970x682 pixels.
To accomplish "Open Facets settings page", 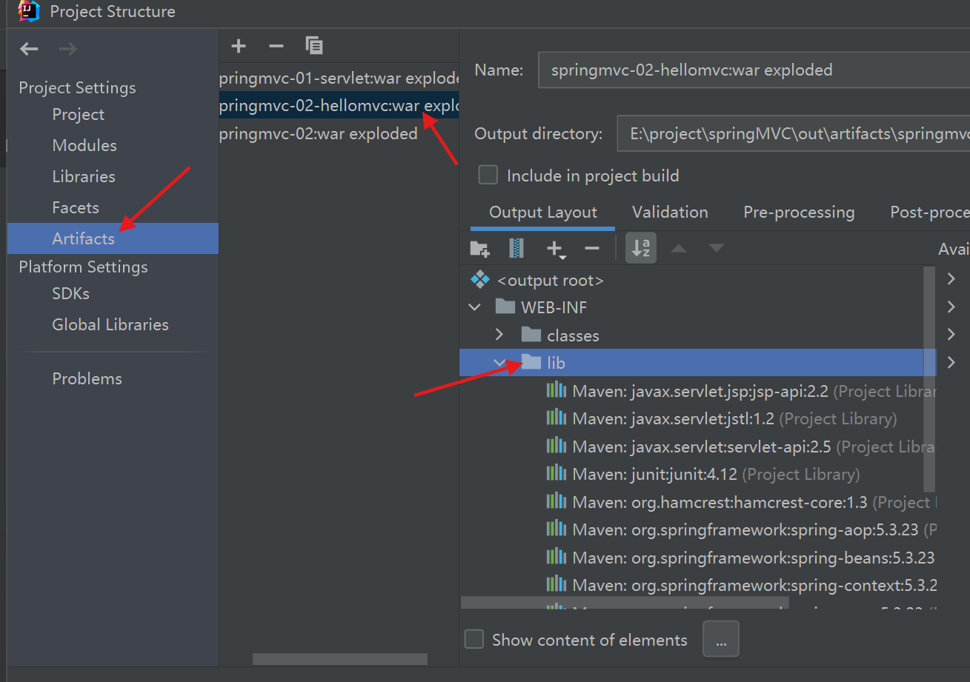I will 76,208.
